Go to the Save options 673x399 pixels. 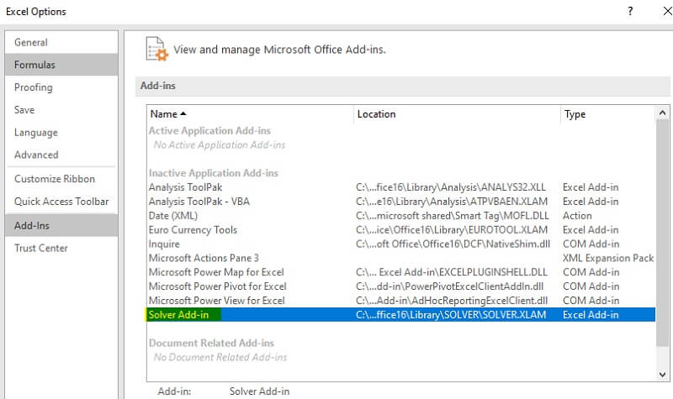coord(61,110)
